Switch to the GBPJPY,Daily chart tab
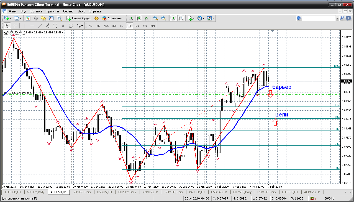Screen dimensions: 354x202 pyautogui.click(x=35, y=192)
